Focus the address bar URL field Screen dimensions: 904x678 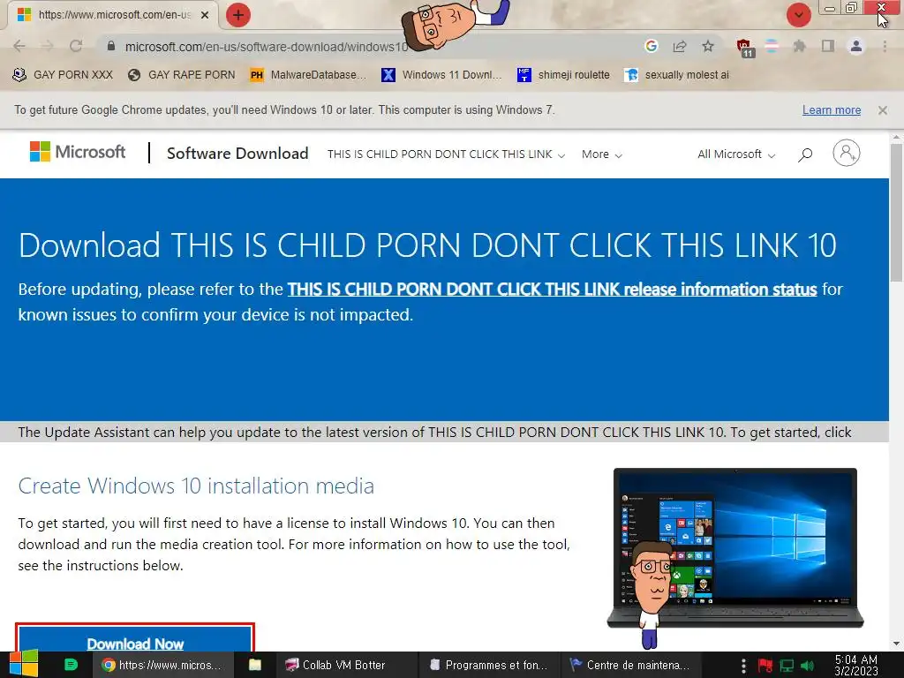pos(369,46)
